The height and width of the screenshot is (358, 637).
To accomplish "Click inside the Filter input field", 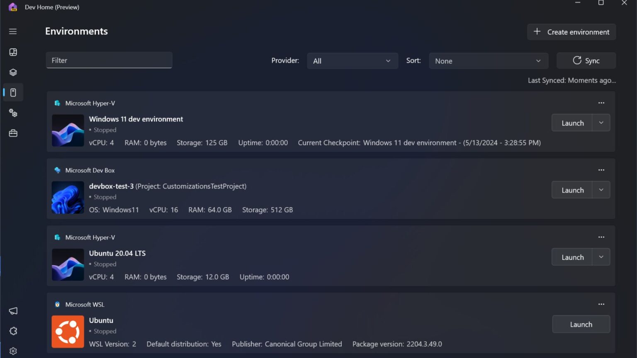I will tap(109, 60).
